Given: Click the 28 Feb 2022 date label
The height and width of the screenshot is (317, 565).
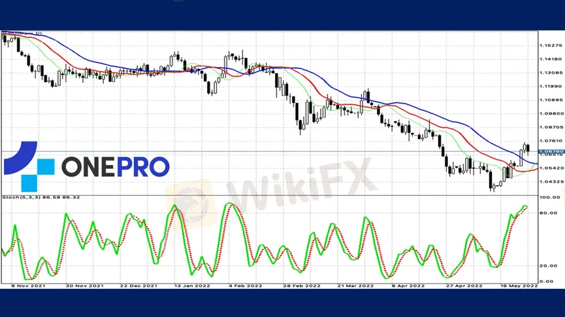Looking at the screenshot, I should tap(297, 286).
